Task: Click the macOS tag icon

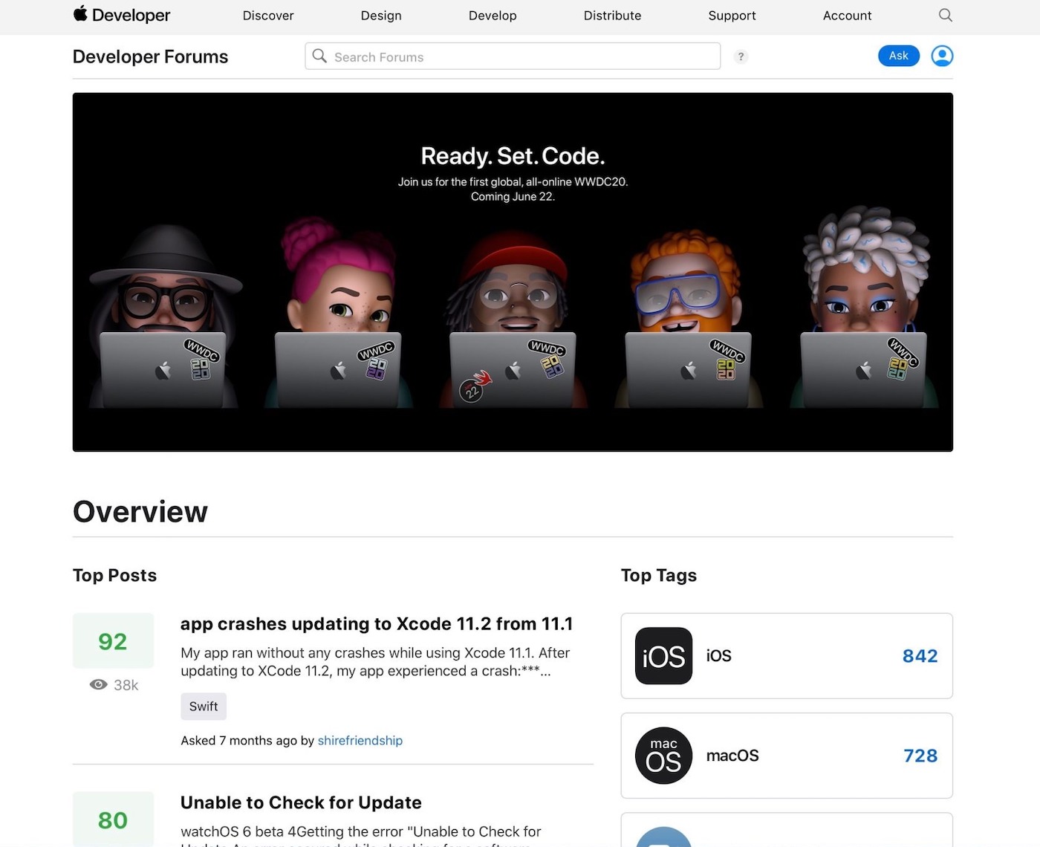Action: 663,756
